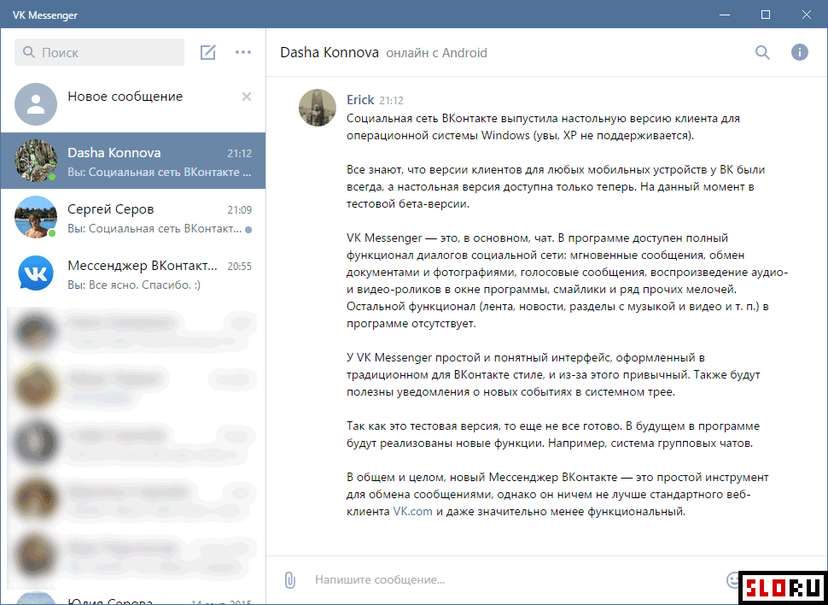Screen dimensions: 828x605
Task: Click the 21:12 timestamp next to Erick
Action: (x=391, y=101)
